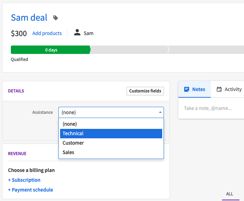The image size is (244, 201).
Task: Click the Assistance field label
Action: (43, 112)
